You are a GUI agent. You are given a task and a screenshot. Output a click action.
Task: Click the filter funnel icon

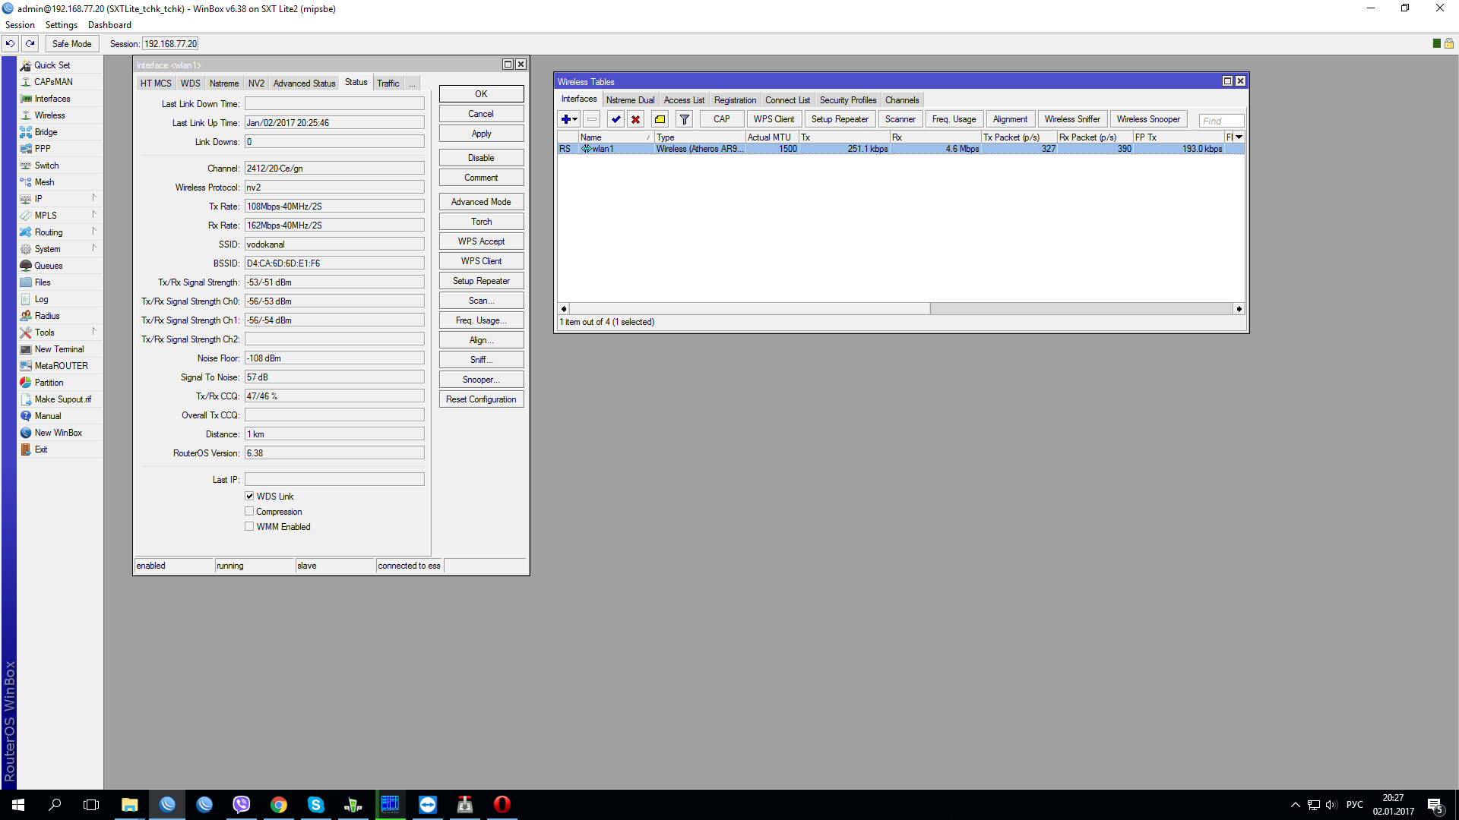(684, 119)
